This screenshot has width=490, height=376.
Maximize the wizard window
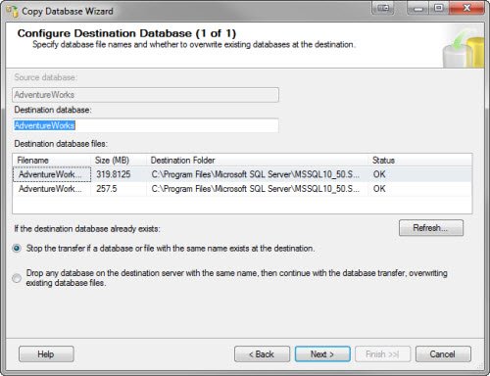[x=438, y=8]
